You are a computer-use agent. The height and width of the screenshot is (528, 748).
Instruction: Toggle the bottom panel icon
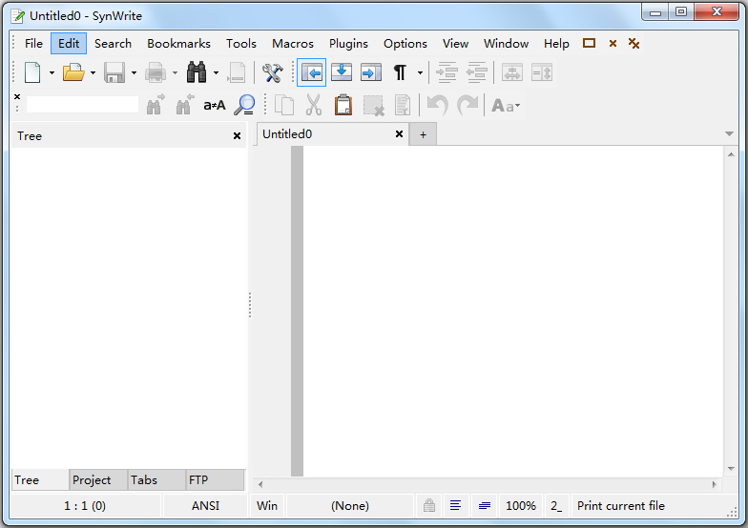(x=342, y=72)
